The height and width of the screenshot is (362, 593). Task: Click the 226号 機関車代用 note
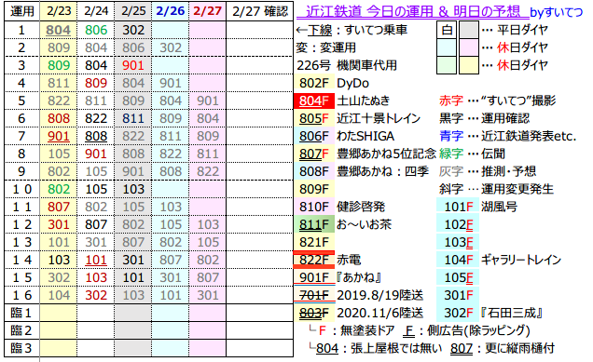tap(347, 65)
